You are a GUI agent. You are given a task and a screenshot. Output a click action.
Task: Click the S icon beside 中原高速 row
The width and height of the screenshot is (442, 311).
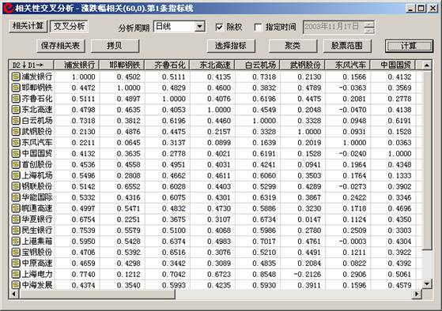click(16, 263)
